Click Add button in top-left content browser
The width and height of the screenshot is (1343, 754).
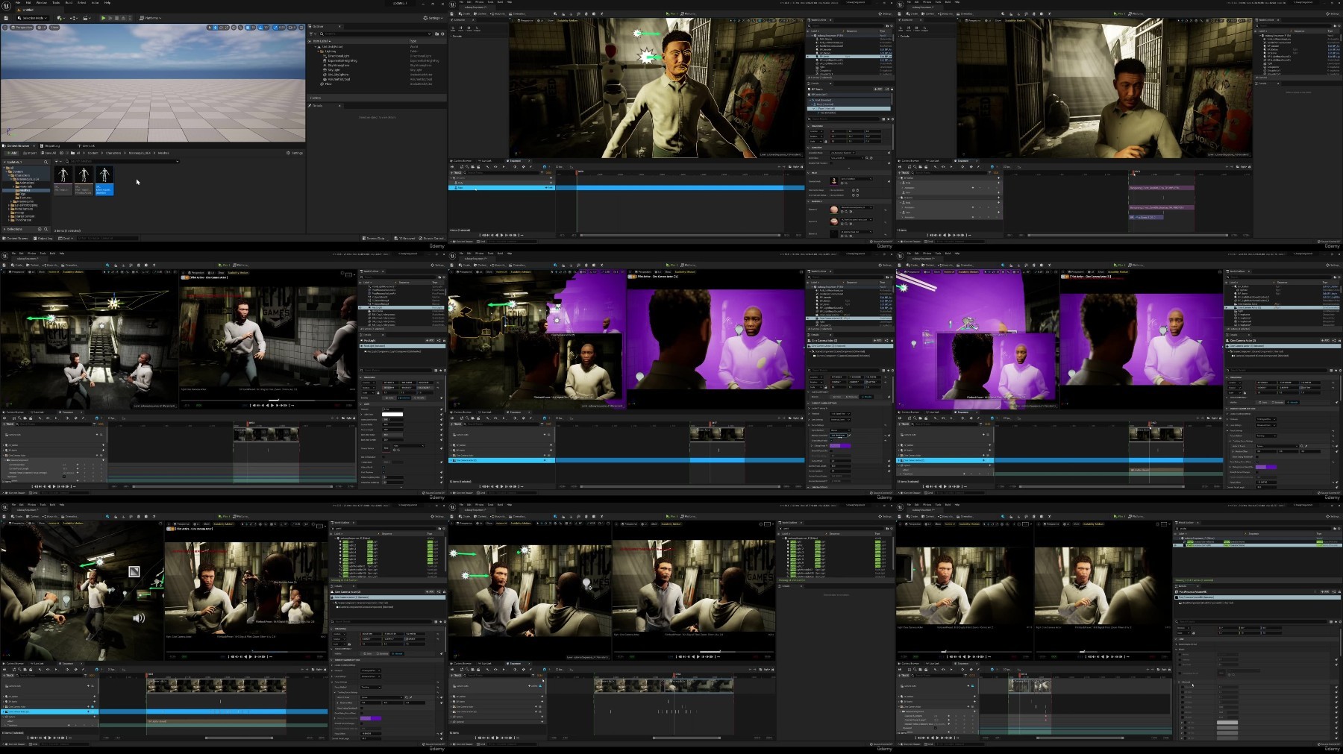click(12, 153)
